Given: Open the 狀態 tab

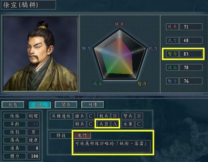Looking at the screenshot, I should coord(13,105).
